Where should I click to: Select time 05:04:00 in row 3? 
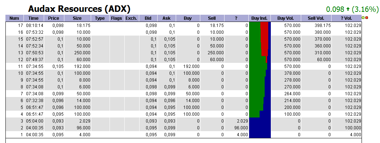[35, 121]
